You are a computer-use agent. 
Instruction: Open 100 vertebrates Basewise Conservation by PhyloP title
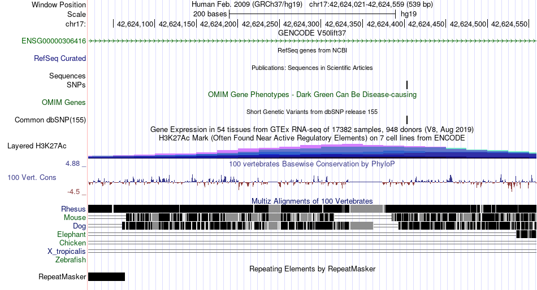click(311, 164)
